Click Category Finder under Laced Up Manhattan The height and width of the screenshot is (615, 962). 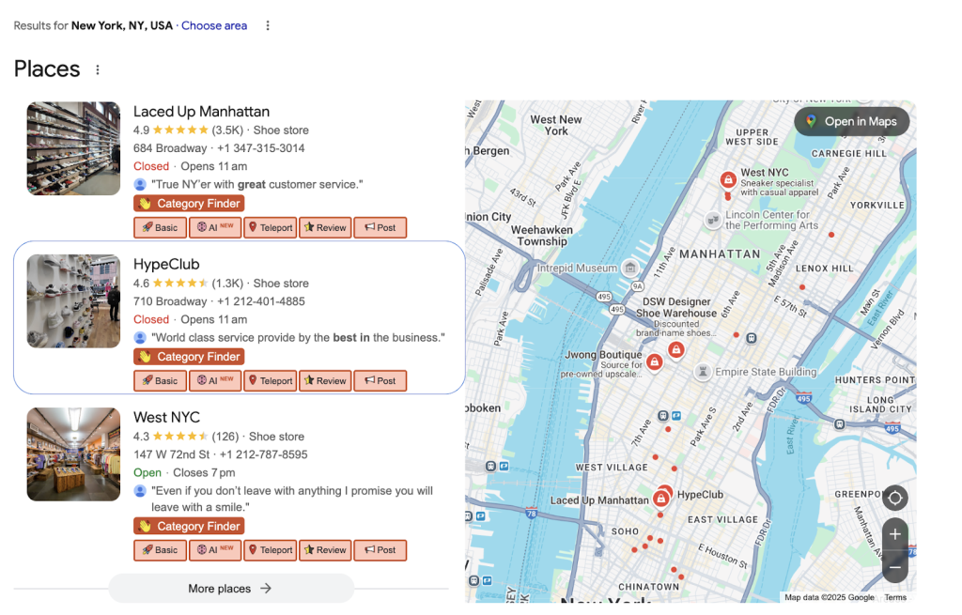189,203
